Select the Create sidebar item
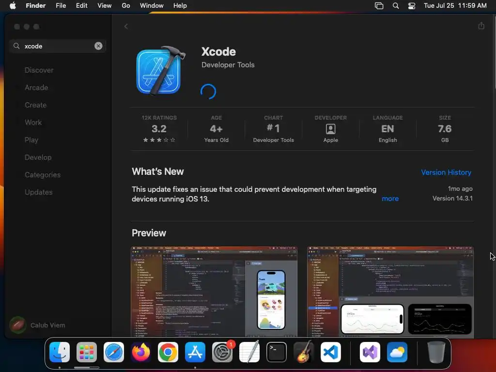The height and width of the screenshot is (372, 496). tap(35, 105)
